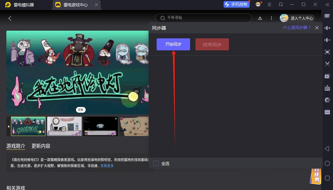Open the three-dot more options menu
Screen dimensions: 333x190
point(271,18)
